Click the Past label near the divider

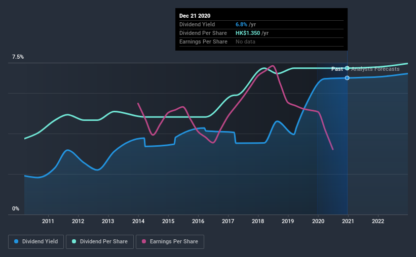tap(337, 69)
